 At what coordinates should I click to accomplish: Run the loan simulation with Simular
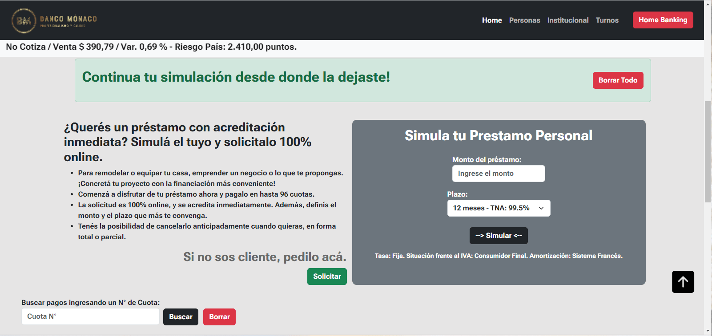coord(499,236)
